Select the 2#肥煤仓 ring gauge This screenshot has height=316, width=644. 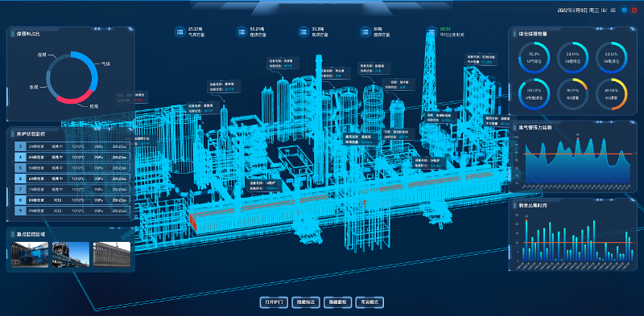(572, 57)
